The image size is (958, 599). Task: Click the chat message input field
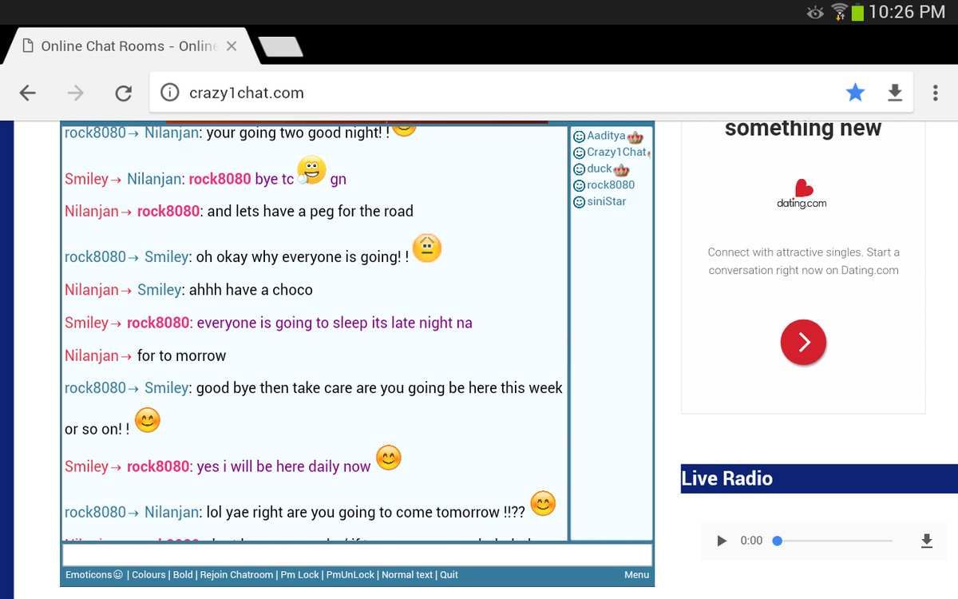pyautogui.click(x=357, y=555)
